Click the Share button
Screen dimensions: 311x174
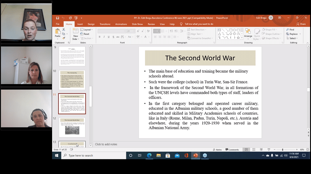[301, 24]
